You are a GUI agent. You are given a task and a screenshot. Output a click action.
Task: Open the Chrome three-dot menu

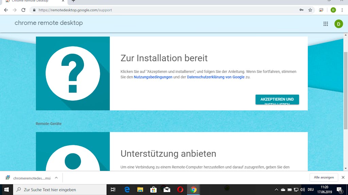(342, 10)
